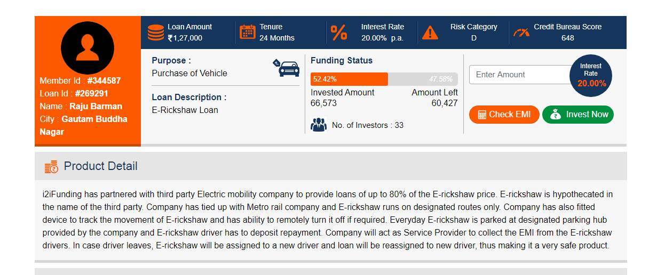Click the Risk Category warning triangle icon
The width and height of the screenshot is (649, 275).
click(x=430, y=33)
